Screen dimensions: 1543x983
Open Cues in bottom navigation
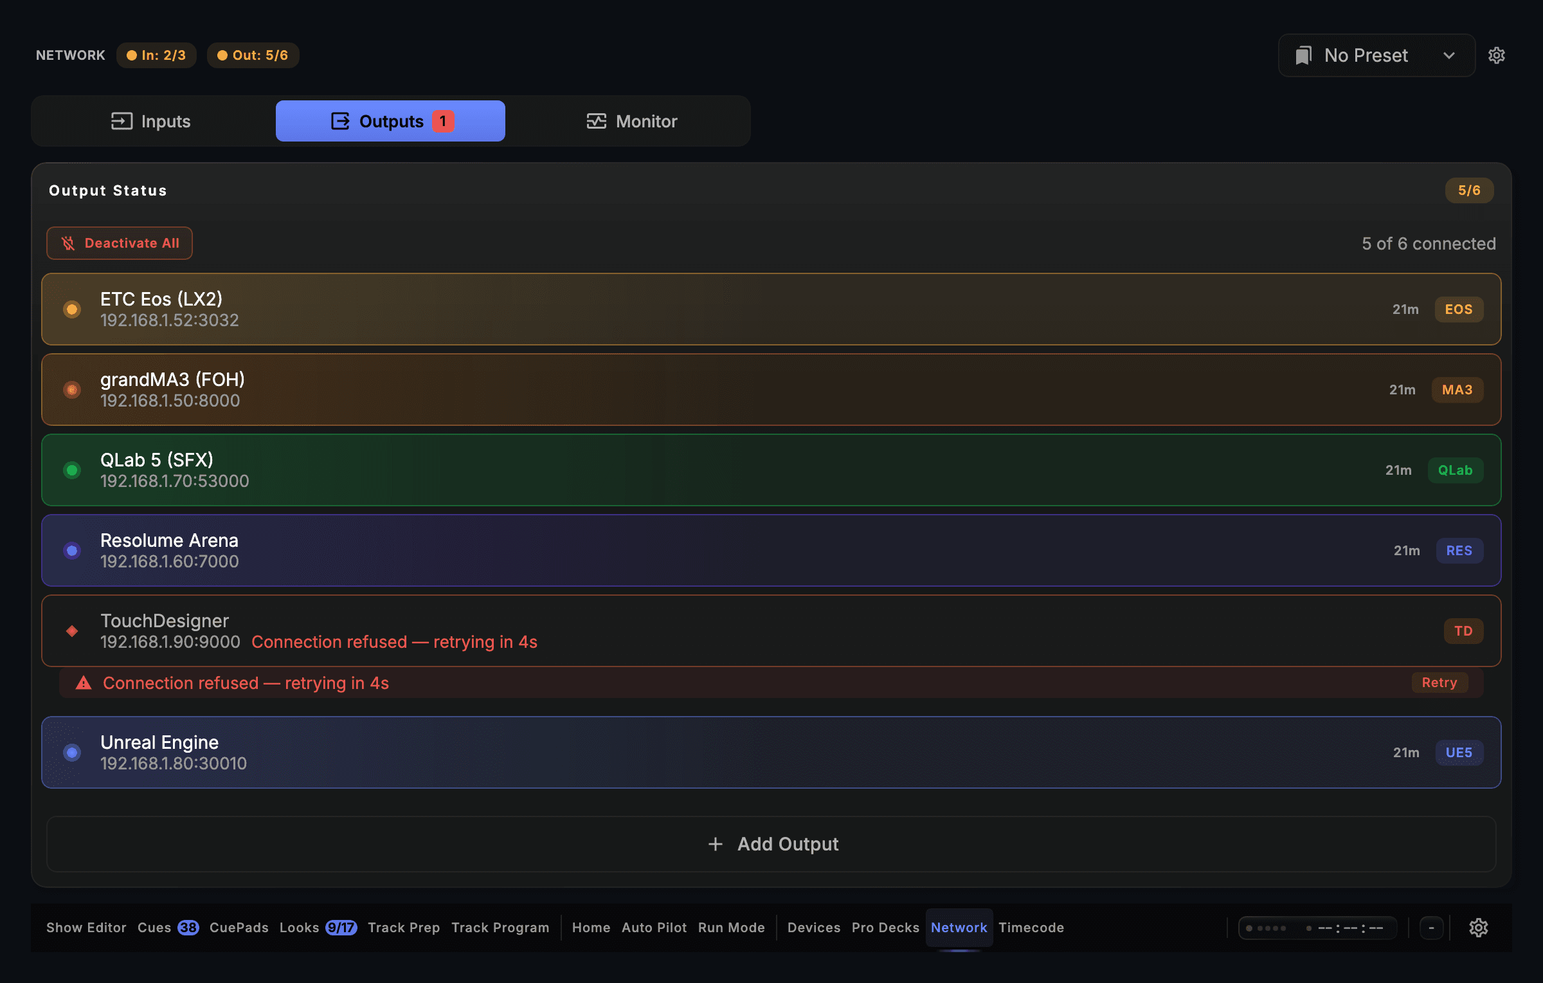click(x=154, y=928)
